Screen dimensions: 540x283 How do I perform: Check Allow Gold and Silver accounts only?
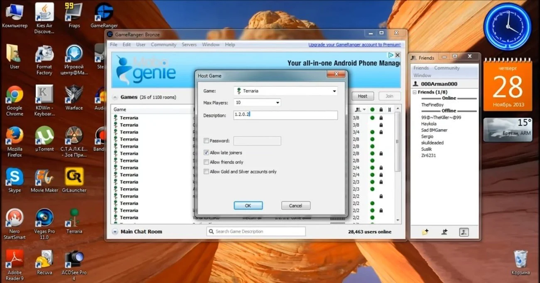[206, 172]
